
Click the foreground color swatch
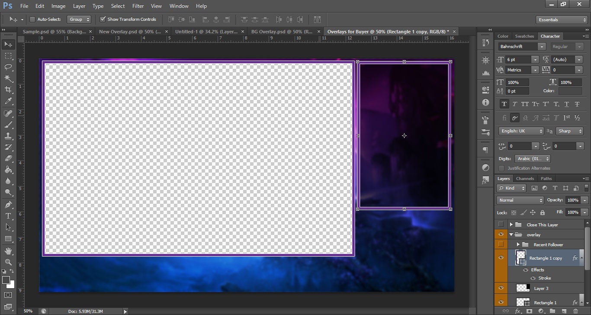click(6, 280)
